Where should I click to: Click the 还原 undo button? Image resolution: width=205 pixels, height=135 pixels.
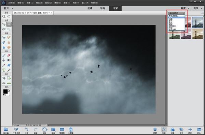pos(27,131)
